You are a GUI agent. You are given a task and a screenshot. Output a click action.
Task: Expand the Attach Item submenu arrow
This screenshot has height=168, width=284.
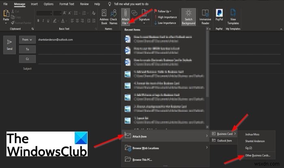[207, 136]
